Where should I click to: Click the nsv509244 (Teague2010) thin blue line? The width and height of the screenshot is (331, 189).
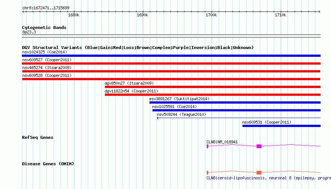coord(239,118)
